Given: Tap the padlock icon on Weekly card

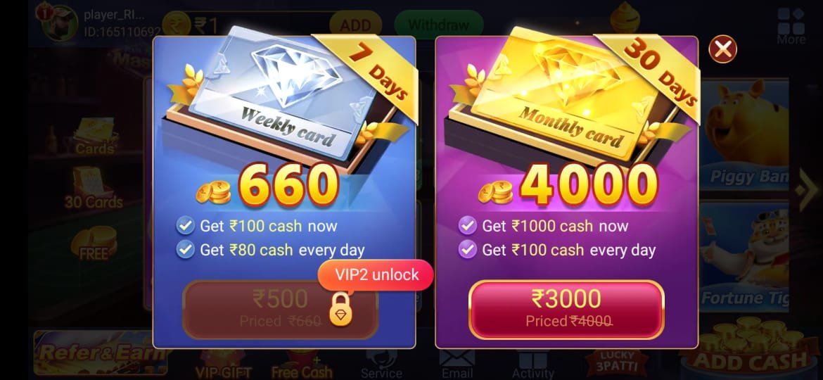Looking at the screenshot, I should point(340,310).
